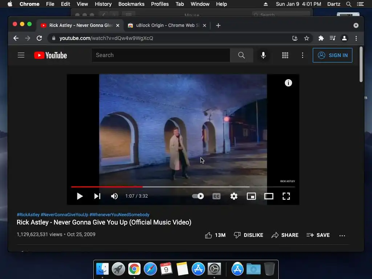
Task: Go forward in Chrome browser
Action: coord(28,38)
